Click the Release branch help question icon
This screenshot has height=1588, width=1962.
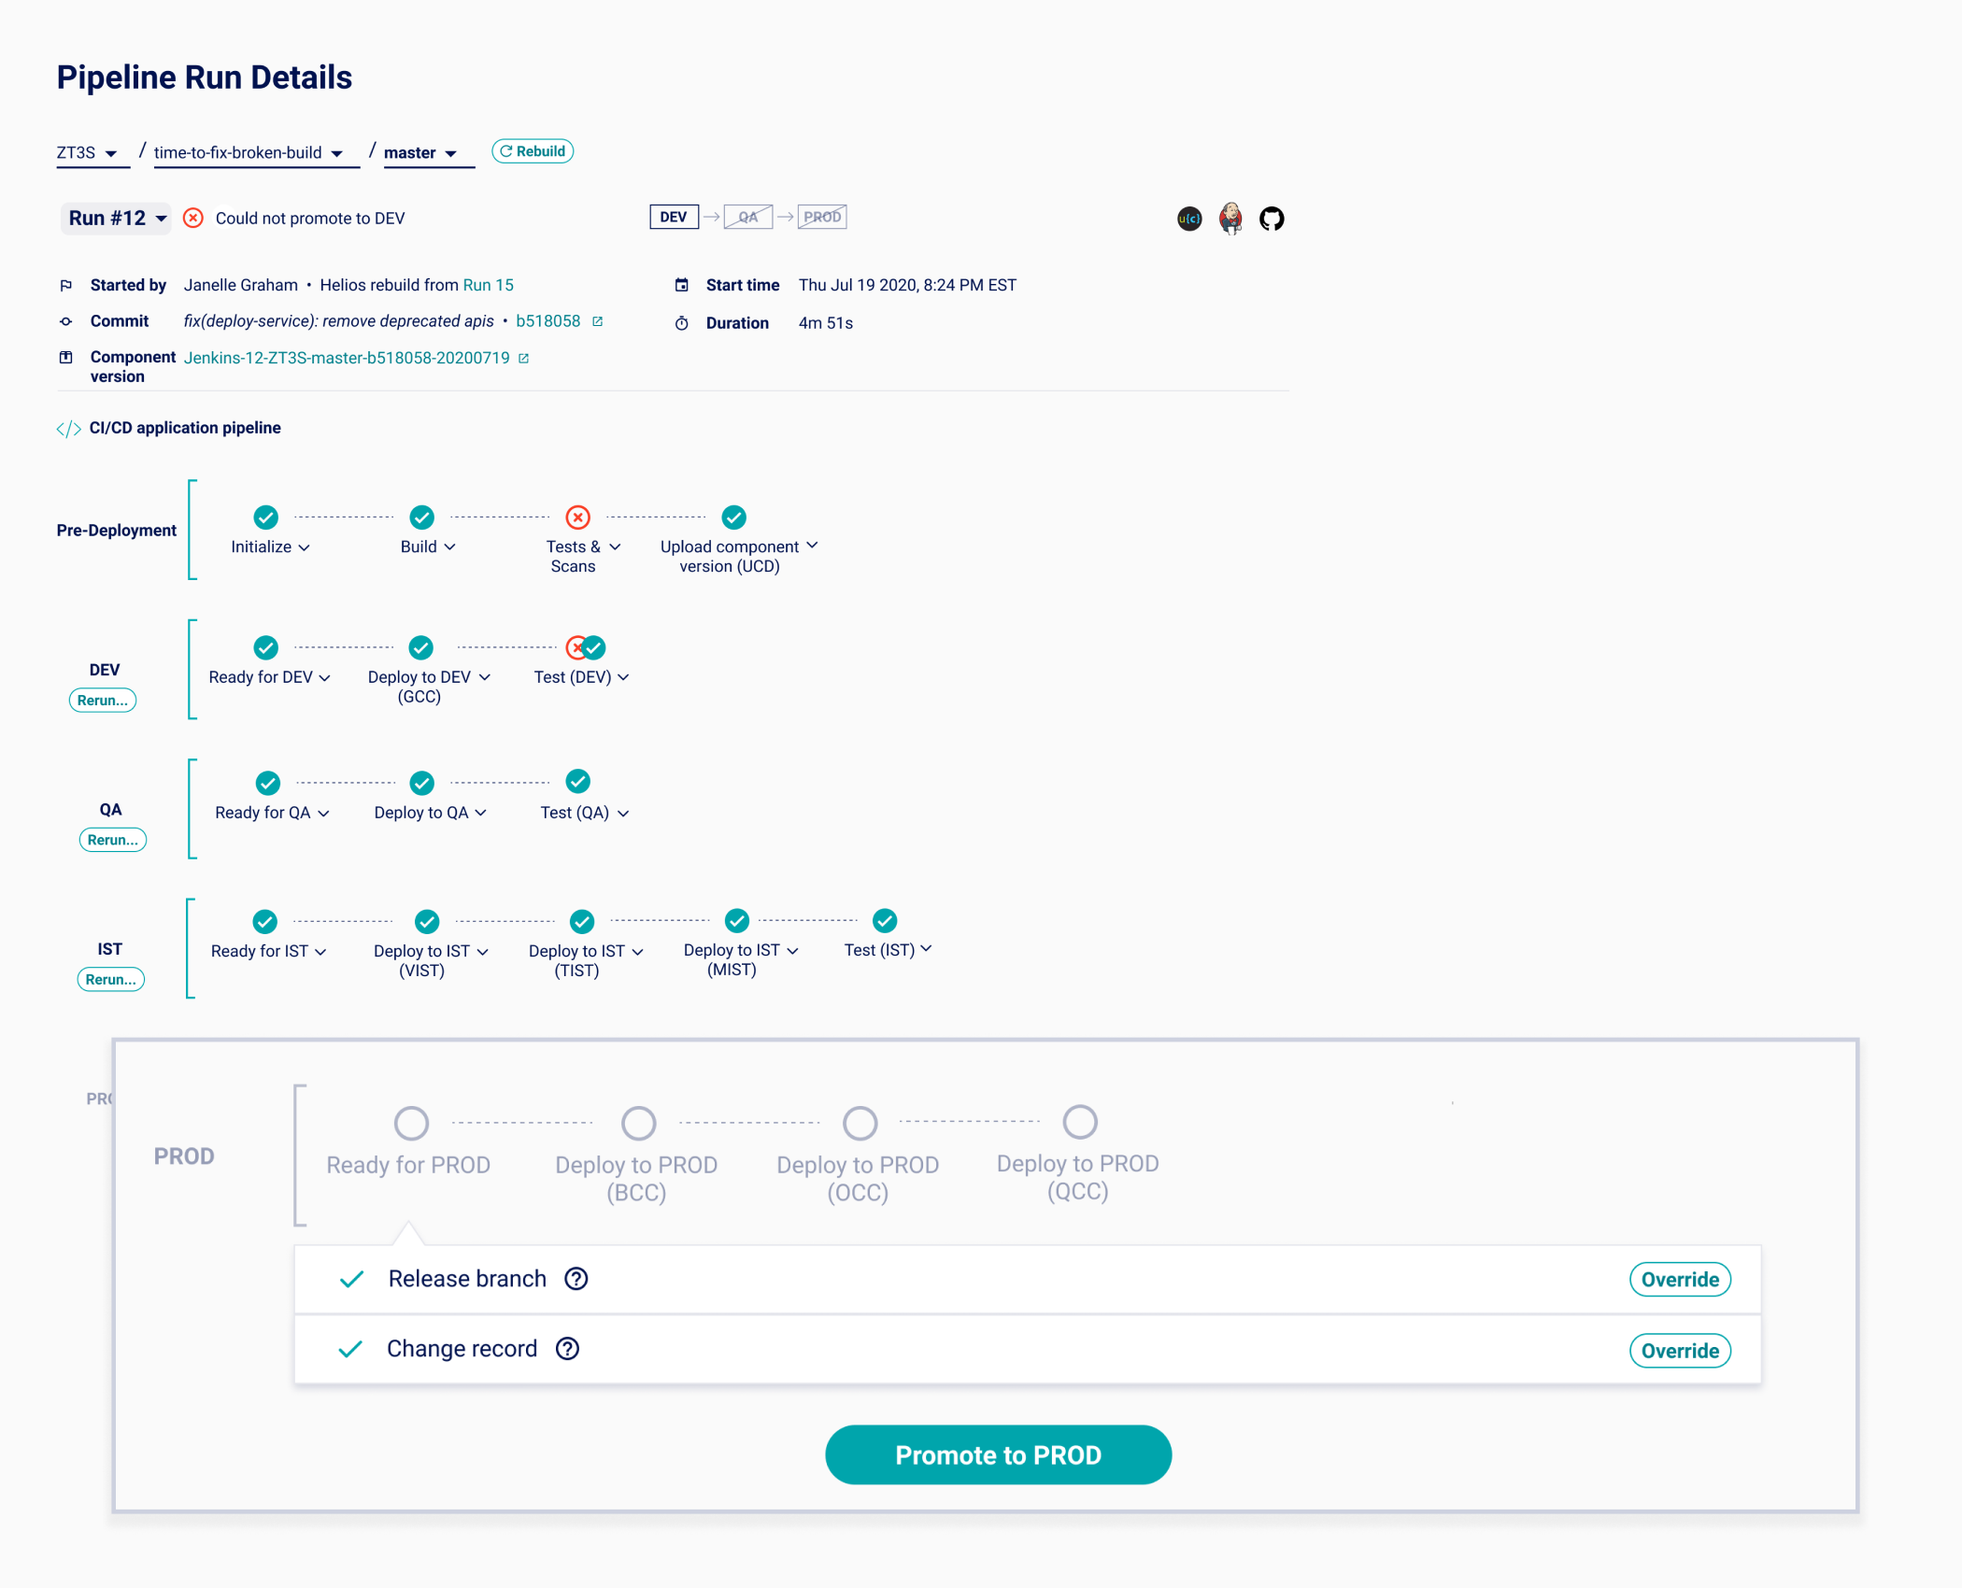pyautogui.click(x=576, y=1279)
